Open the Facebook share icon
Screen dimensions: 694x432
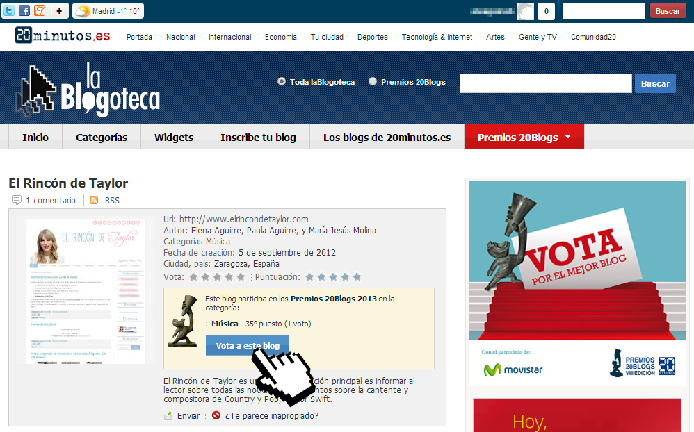(x=24, y=11)
